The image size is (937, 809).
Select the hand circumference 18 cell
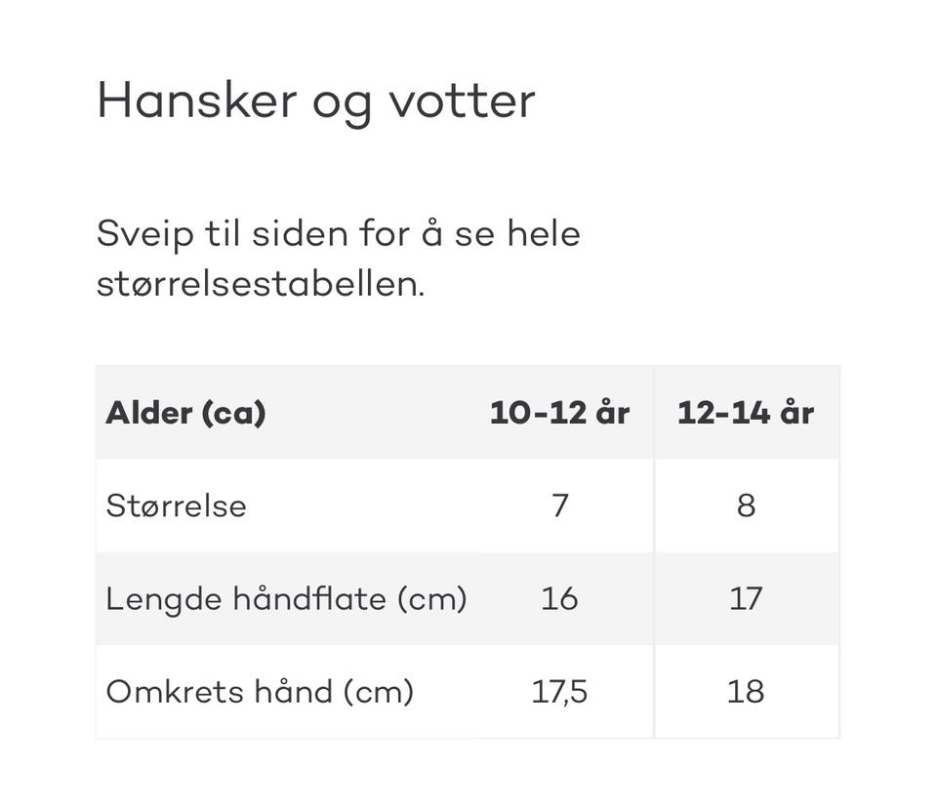[746, 692]
